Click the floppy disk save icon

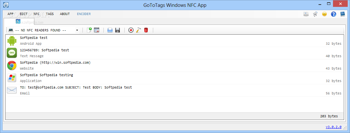(x=118, y=30)
